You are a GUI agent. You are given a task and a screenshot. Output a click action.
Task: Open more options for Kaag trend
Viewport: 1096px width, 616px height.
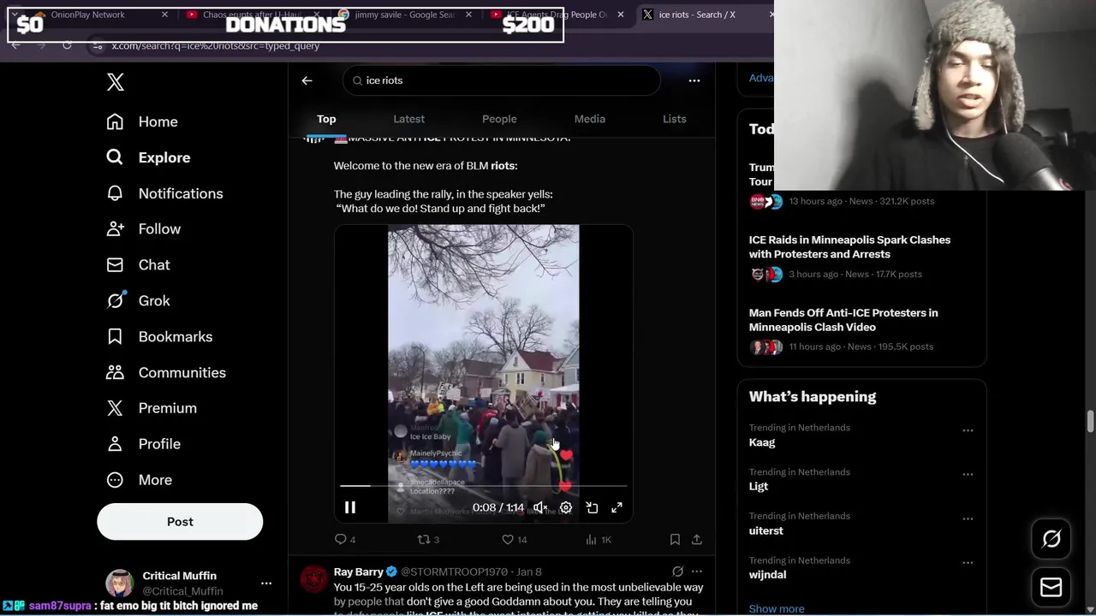968,430
